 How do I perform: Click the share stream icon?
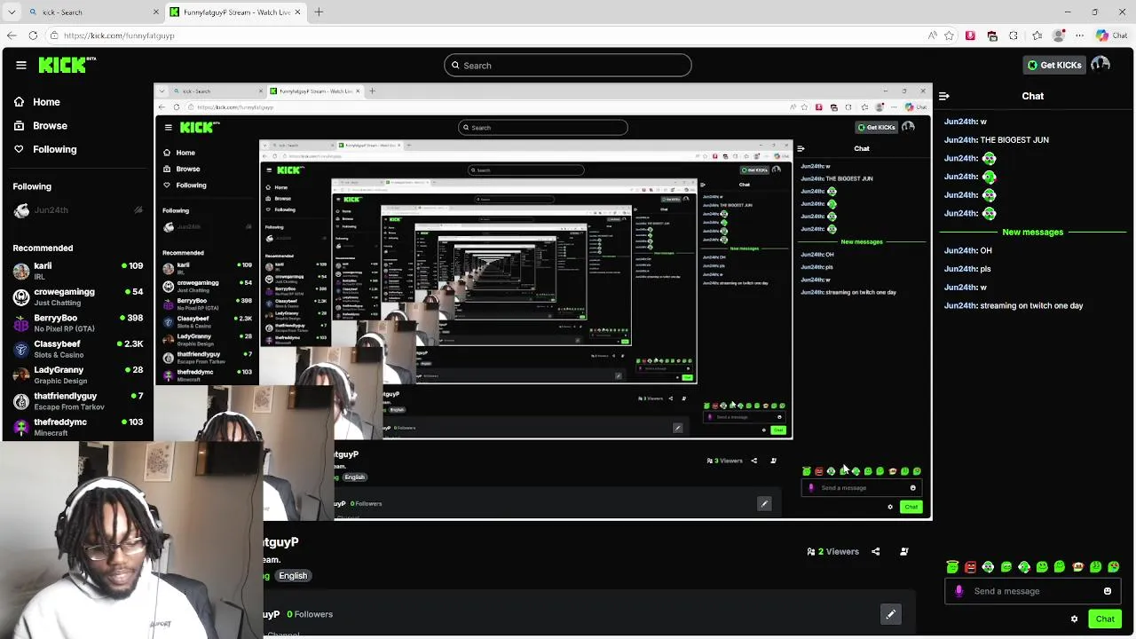pos(875,551)
